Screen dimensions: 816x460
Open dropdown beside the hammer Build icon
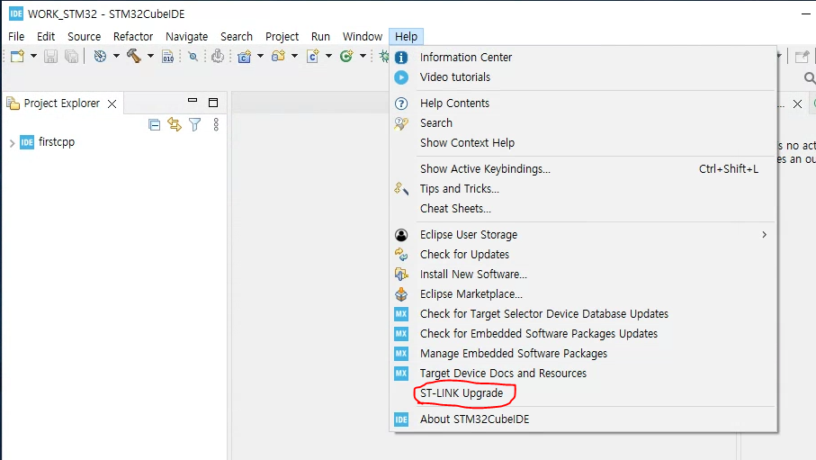coord(150,56)
